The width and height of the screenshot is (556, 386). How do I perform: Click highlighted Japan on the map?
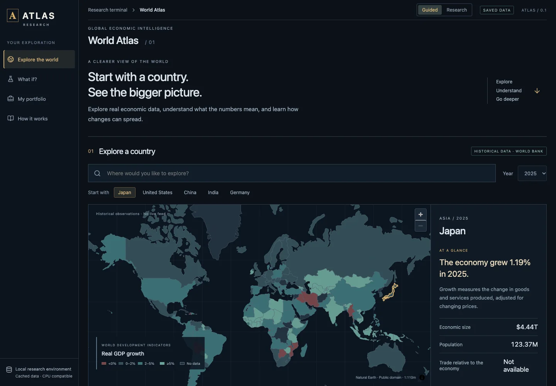(x=391, y=292)
